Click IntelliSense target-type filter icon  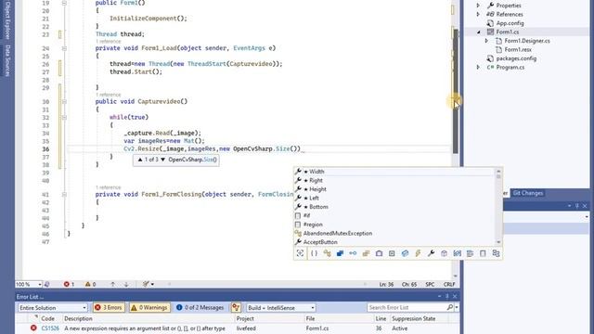tap(300, 253)
